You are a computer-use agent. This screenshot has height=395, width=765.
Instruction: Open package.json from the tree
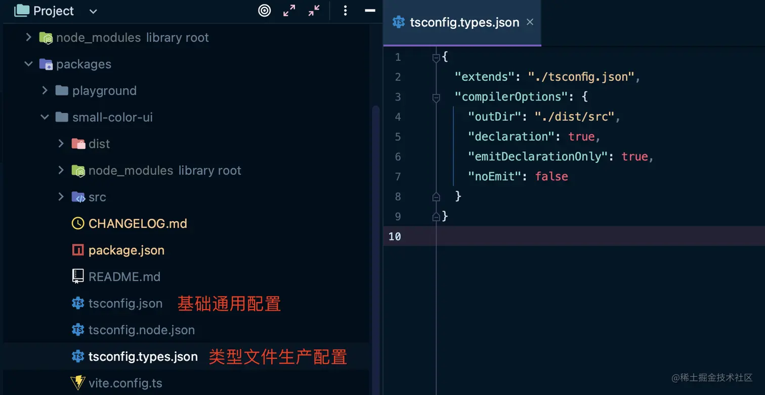126,251
